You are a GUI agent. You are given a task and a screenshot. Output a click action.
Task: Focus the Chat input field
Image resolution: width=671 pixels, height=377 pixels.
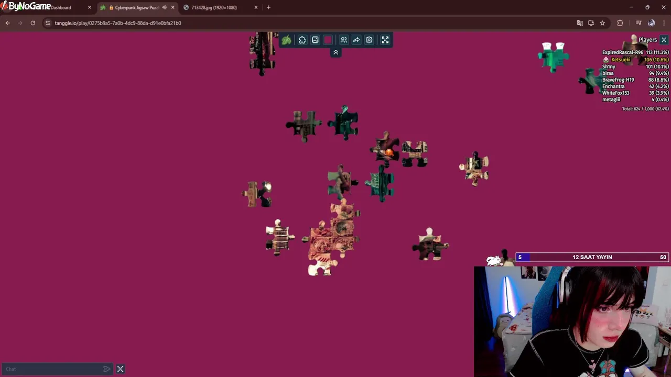(x=52, y=369)
